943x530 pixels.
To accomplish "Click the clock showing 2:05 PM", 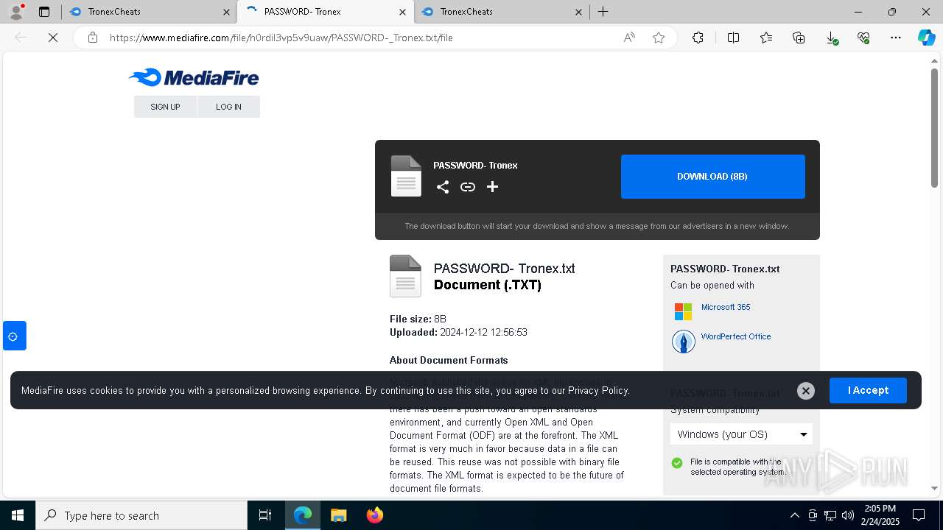I will pyautogui.click(x=879, y=515).
